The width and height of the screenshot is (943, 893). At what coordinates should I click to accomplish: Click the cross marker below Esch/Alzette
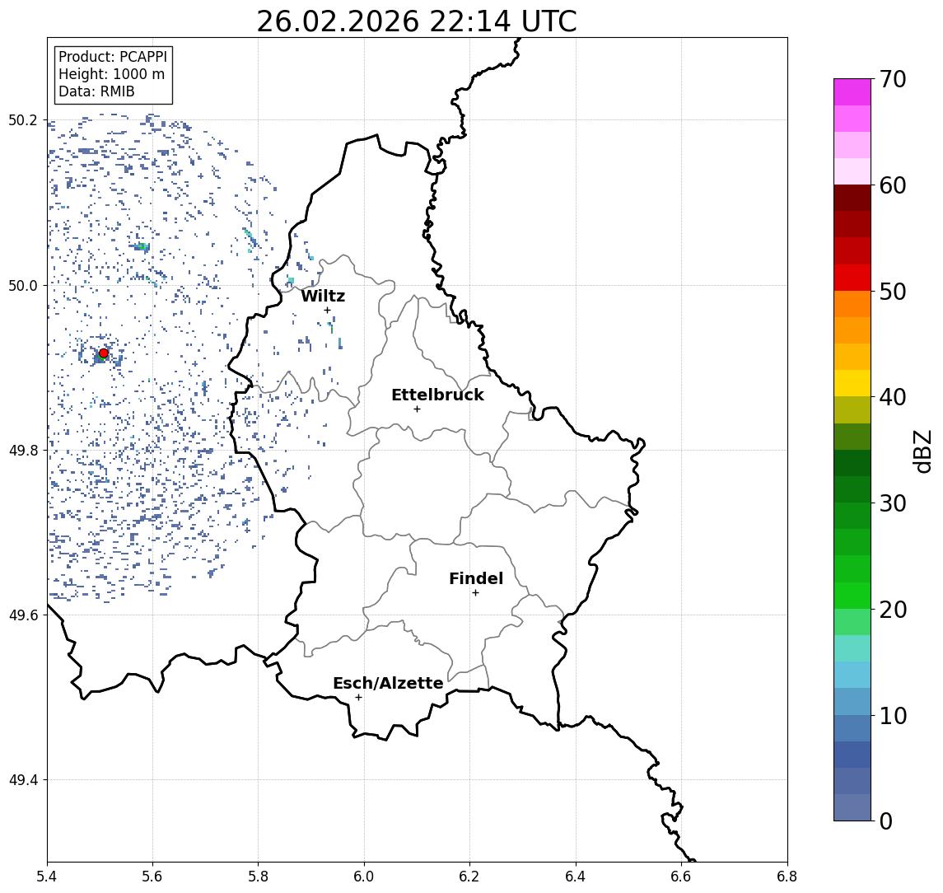tap(358, 698)
